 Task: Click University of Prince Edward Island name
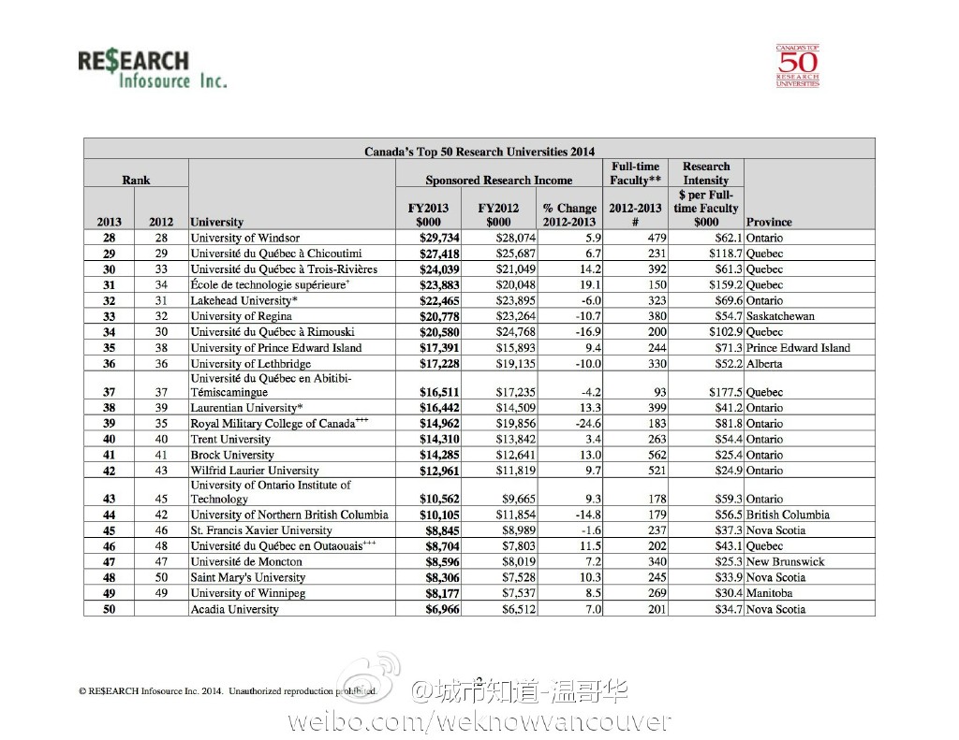pyautogui.click(x=276, y=348)
